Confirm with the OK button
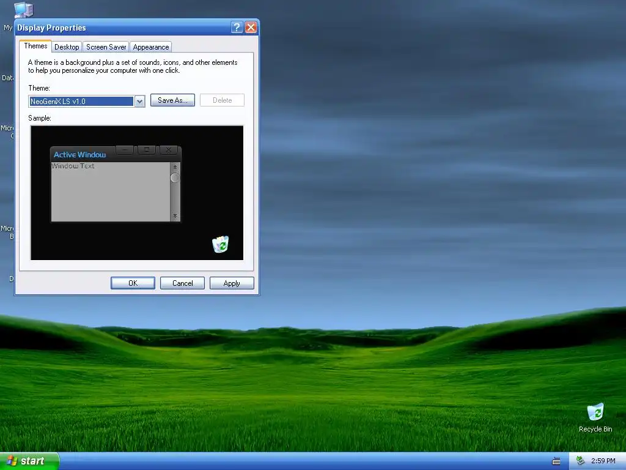Viewport: 626px width, 470px height. tap(133, 283)
